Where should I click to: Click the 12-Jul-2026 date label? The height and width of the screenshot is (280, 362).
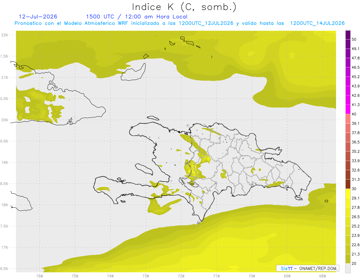(38, 17)
